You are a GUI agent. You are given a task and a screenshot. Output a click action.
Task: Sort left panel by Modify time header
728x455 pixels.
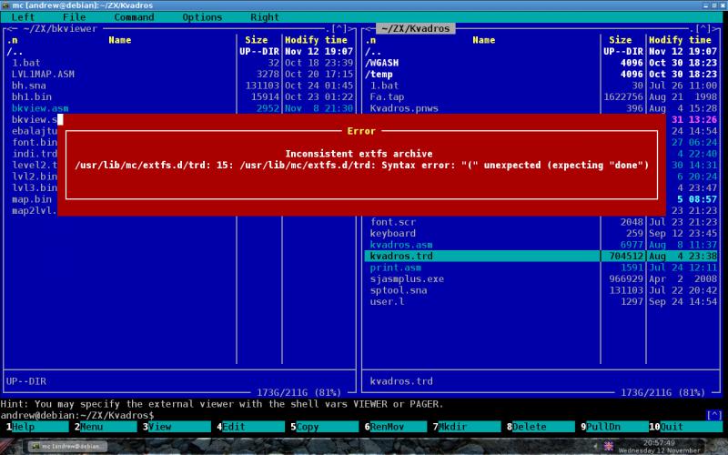click(315, 40)
